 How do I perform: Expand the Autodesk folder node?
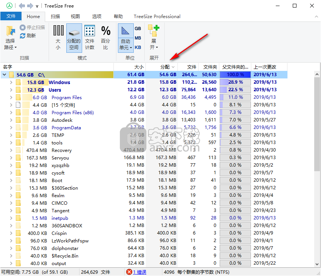point(11,120)
